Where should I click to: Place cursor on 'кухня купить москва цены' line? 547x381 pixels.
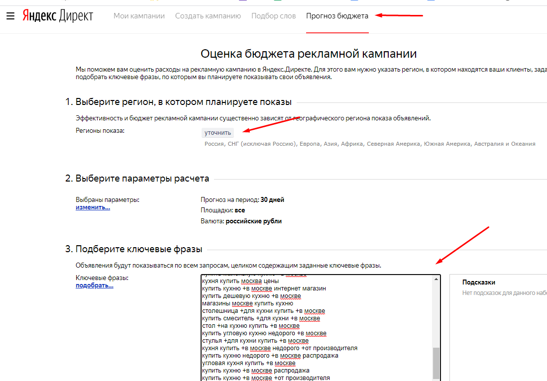240,281
